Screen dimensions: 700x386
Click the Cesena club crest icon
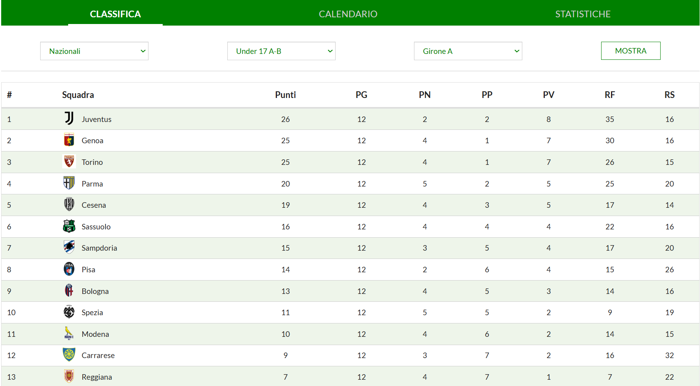coord(69,205)
